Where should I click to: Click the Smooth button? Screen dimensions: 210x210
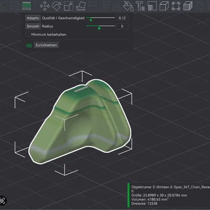coord(33,26)
